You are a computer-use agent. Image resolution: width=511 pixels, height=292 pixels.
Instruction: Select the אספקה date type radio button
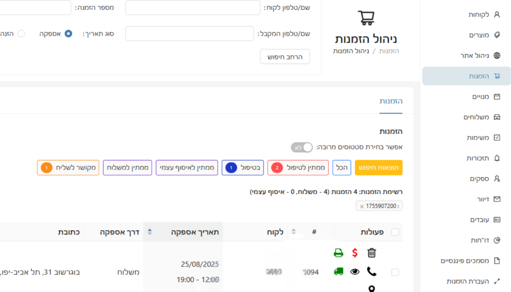(x=68, y=34)
